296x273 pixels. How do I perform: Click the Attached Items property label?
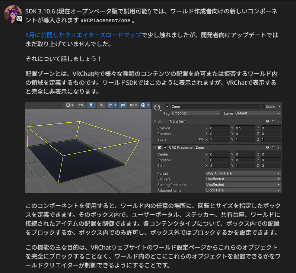[169, 190]
